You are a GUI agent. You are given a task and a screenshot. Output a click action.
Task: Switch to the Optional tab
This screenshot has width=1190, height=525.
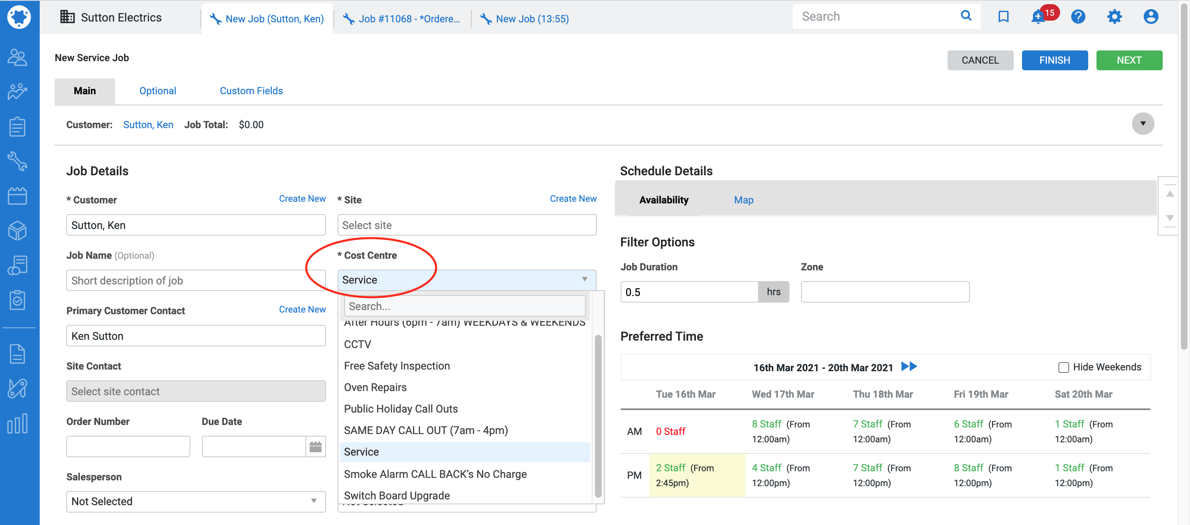coord(158,91)
